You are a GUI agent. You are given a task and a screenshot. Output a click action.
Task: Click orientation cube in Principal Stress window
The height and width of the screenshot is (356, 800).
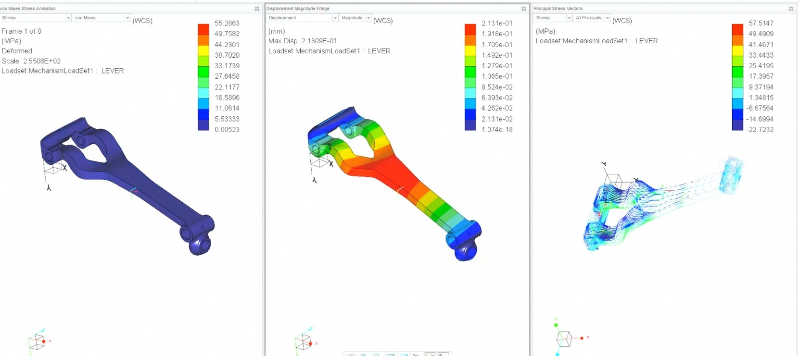pos(564,338)
